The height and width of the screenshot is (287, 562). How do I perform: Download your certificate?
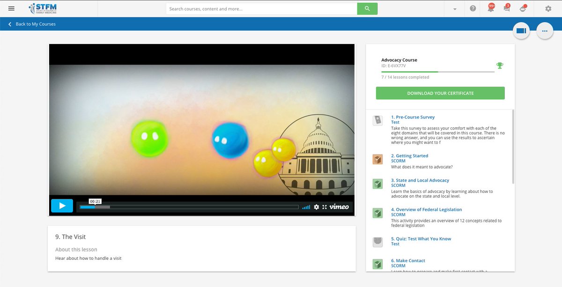[x=440, y=93]
